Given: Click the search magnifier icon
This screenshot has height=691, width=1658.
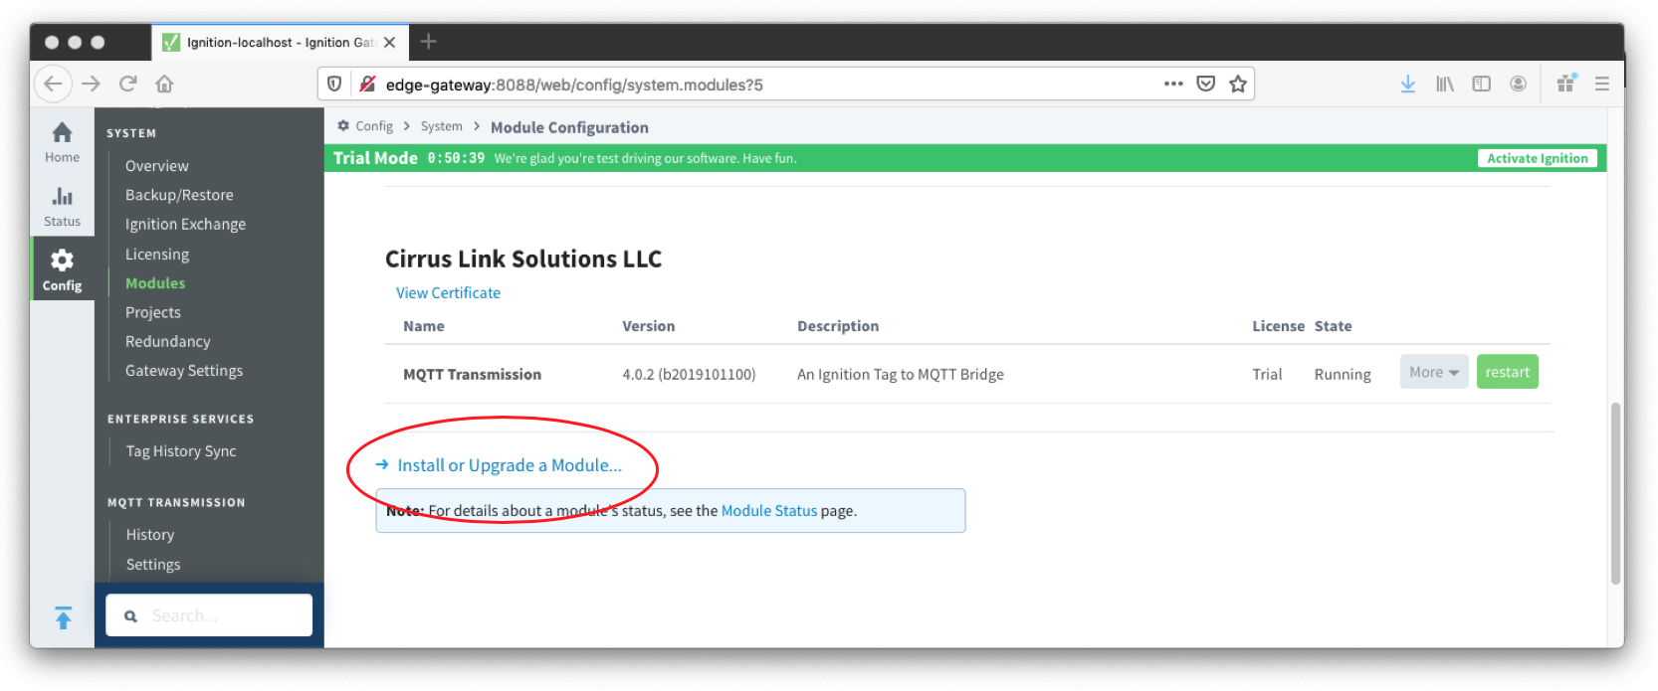Looking at the screenshot, I should click(130, 616).
